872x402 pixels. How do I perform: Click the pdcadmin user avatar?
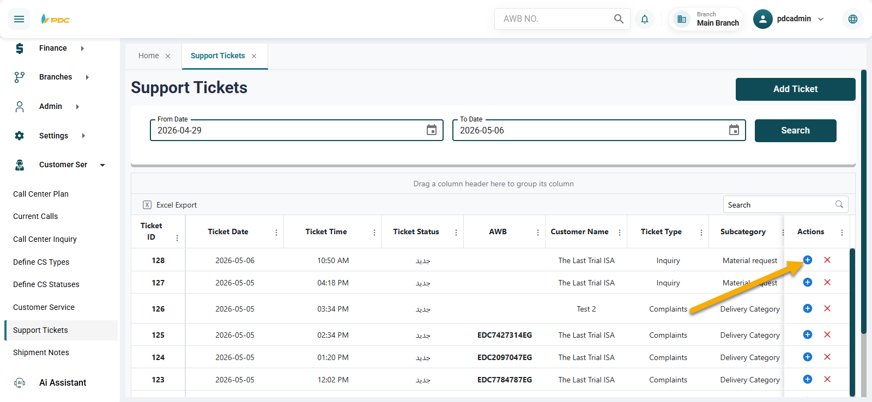point(763,19)
